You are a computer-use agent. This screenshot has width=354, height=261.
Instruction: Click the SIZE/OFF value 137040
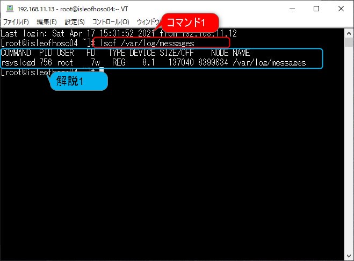(x=181, y=62)
